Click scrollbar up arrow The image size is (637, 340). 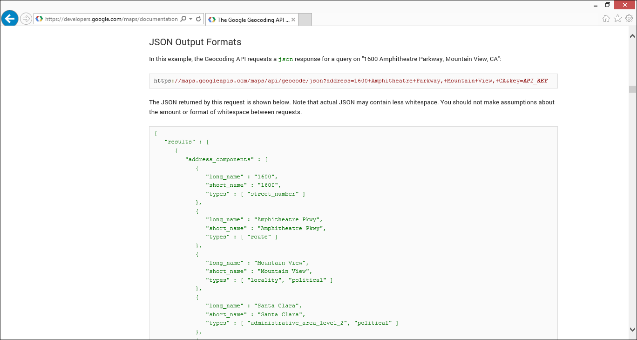click(632, 36)
